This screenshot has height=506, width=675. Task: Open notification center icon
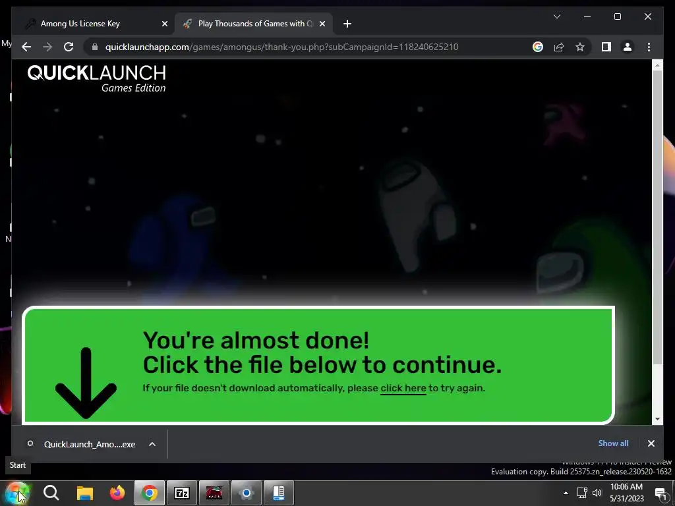point(660,493)
